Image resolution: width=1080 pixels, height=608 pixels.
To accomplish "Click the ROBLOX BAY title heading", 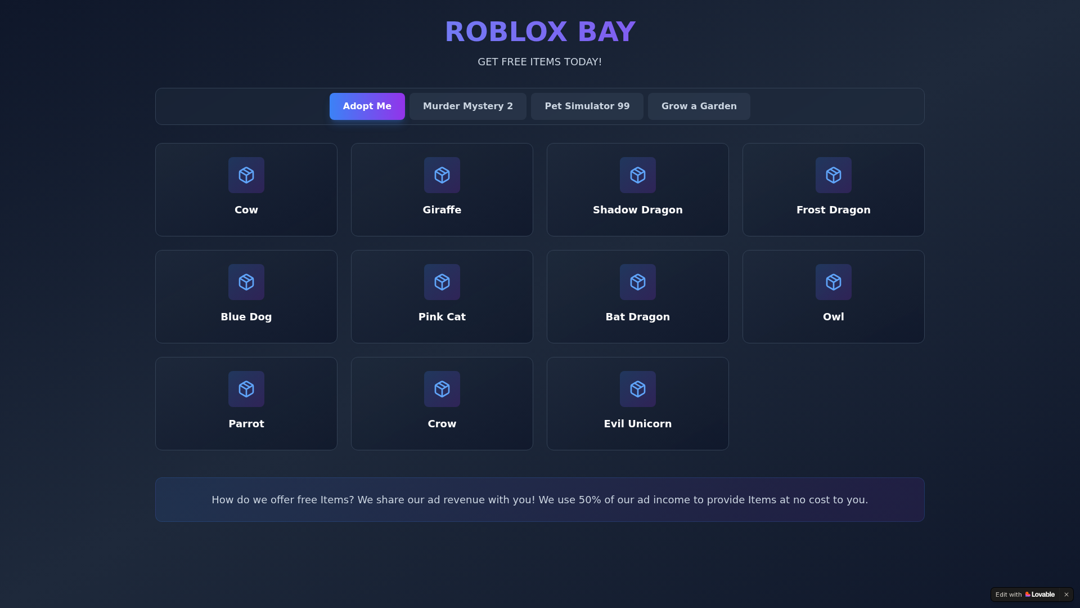I will (540, 32).
